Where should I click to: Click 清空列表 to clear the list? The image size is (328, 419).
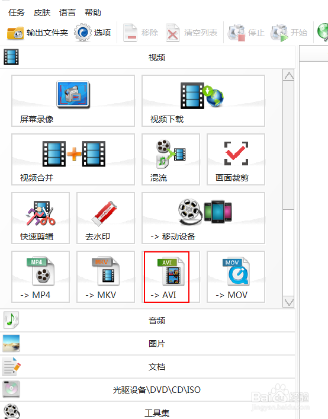[191, 33]
